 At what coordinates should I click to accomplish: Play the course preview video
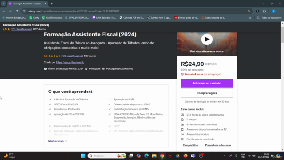pos(207,40)
